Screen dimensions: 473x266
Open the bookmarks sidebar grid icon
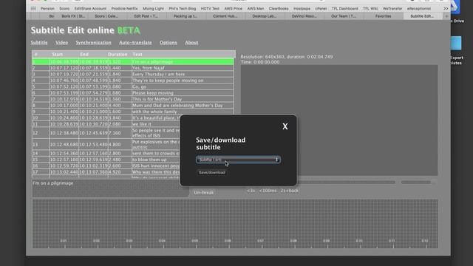(x=33, y=8)
